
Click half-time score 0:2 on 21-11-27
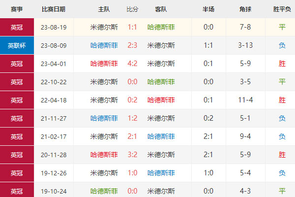pos(208,118)
